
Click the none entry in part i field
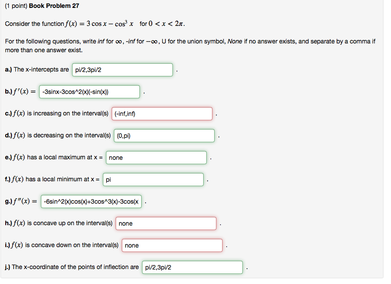[x=132, y=245]
